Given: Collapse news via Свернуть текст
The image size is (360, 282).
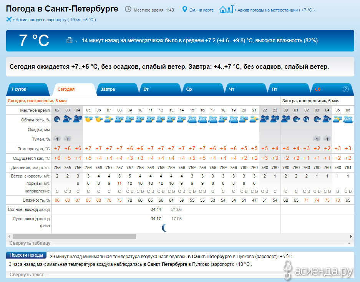Looking at the screenshot, I should click(27, 275).
